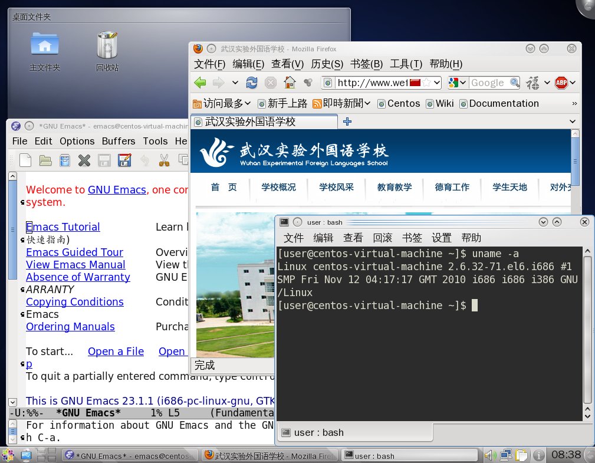Click the Google search input field
Screen dimensions: 595x463
(488, 83)
